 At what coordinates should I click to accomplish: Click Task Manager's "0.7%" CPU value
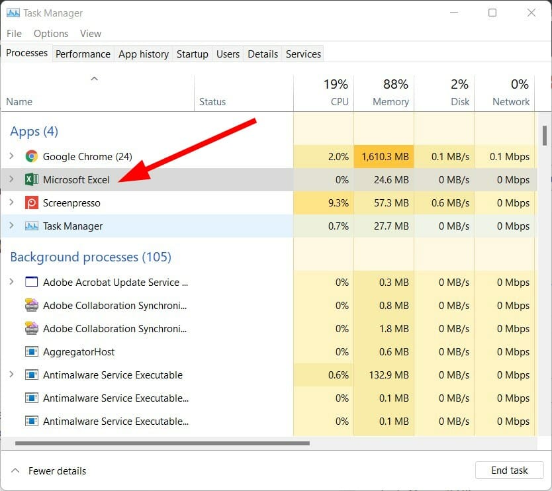[338, 226]
